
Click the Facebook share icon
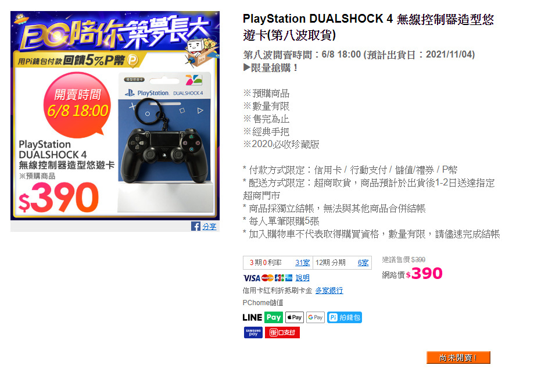point(196,226)
